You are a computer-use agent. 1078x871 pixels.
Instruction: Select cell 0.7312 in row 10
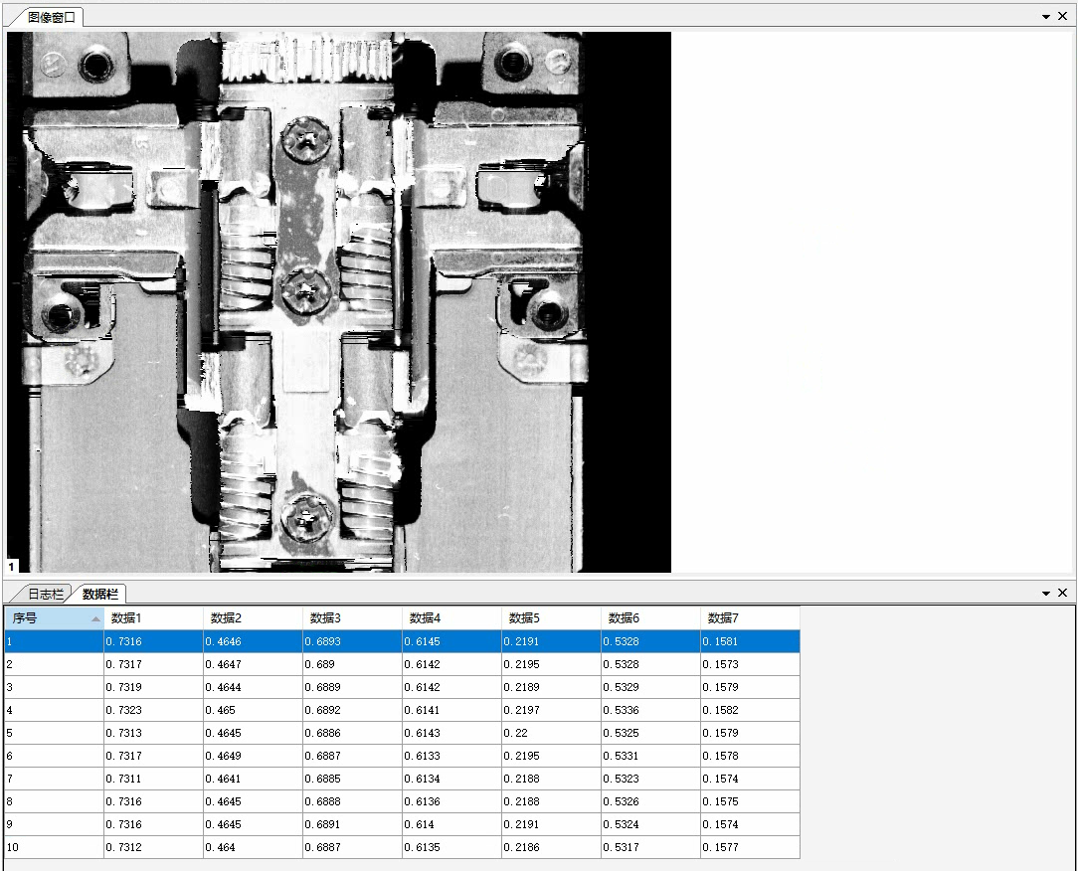point(153,847)
